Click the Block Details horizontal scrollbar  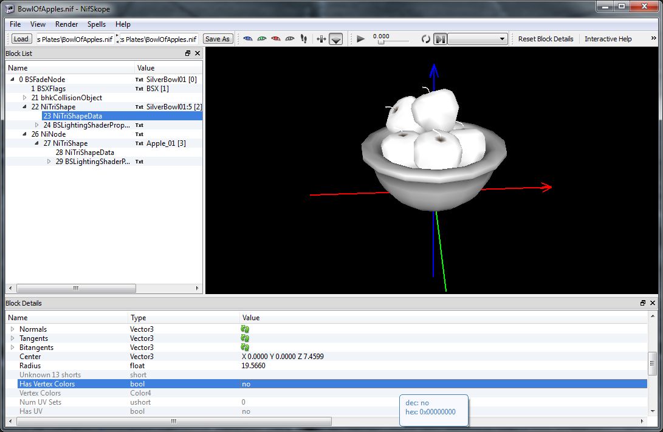point(174,422)
